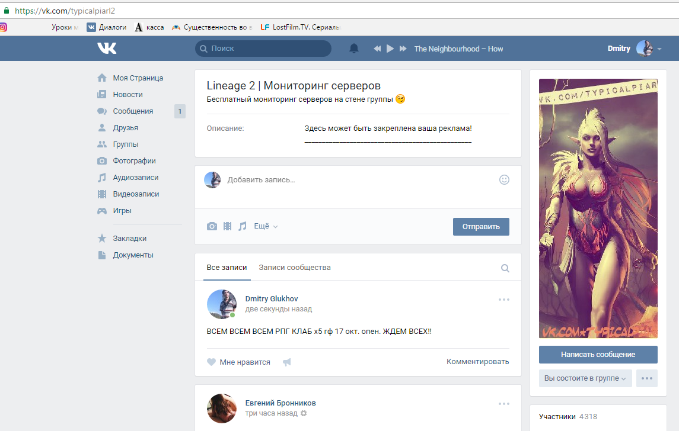The height and width of the screenshot is (431, 679).
Task: Search wall posts with magnifier icon
Action: 505,268
